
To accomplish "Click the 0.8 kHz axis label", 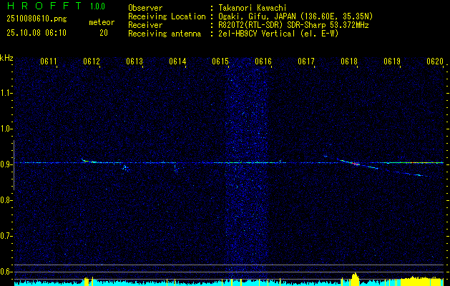I will (6, 200).
